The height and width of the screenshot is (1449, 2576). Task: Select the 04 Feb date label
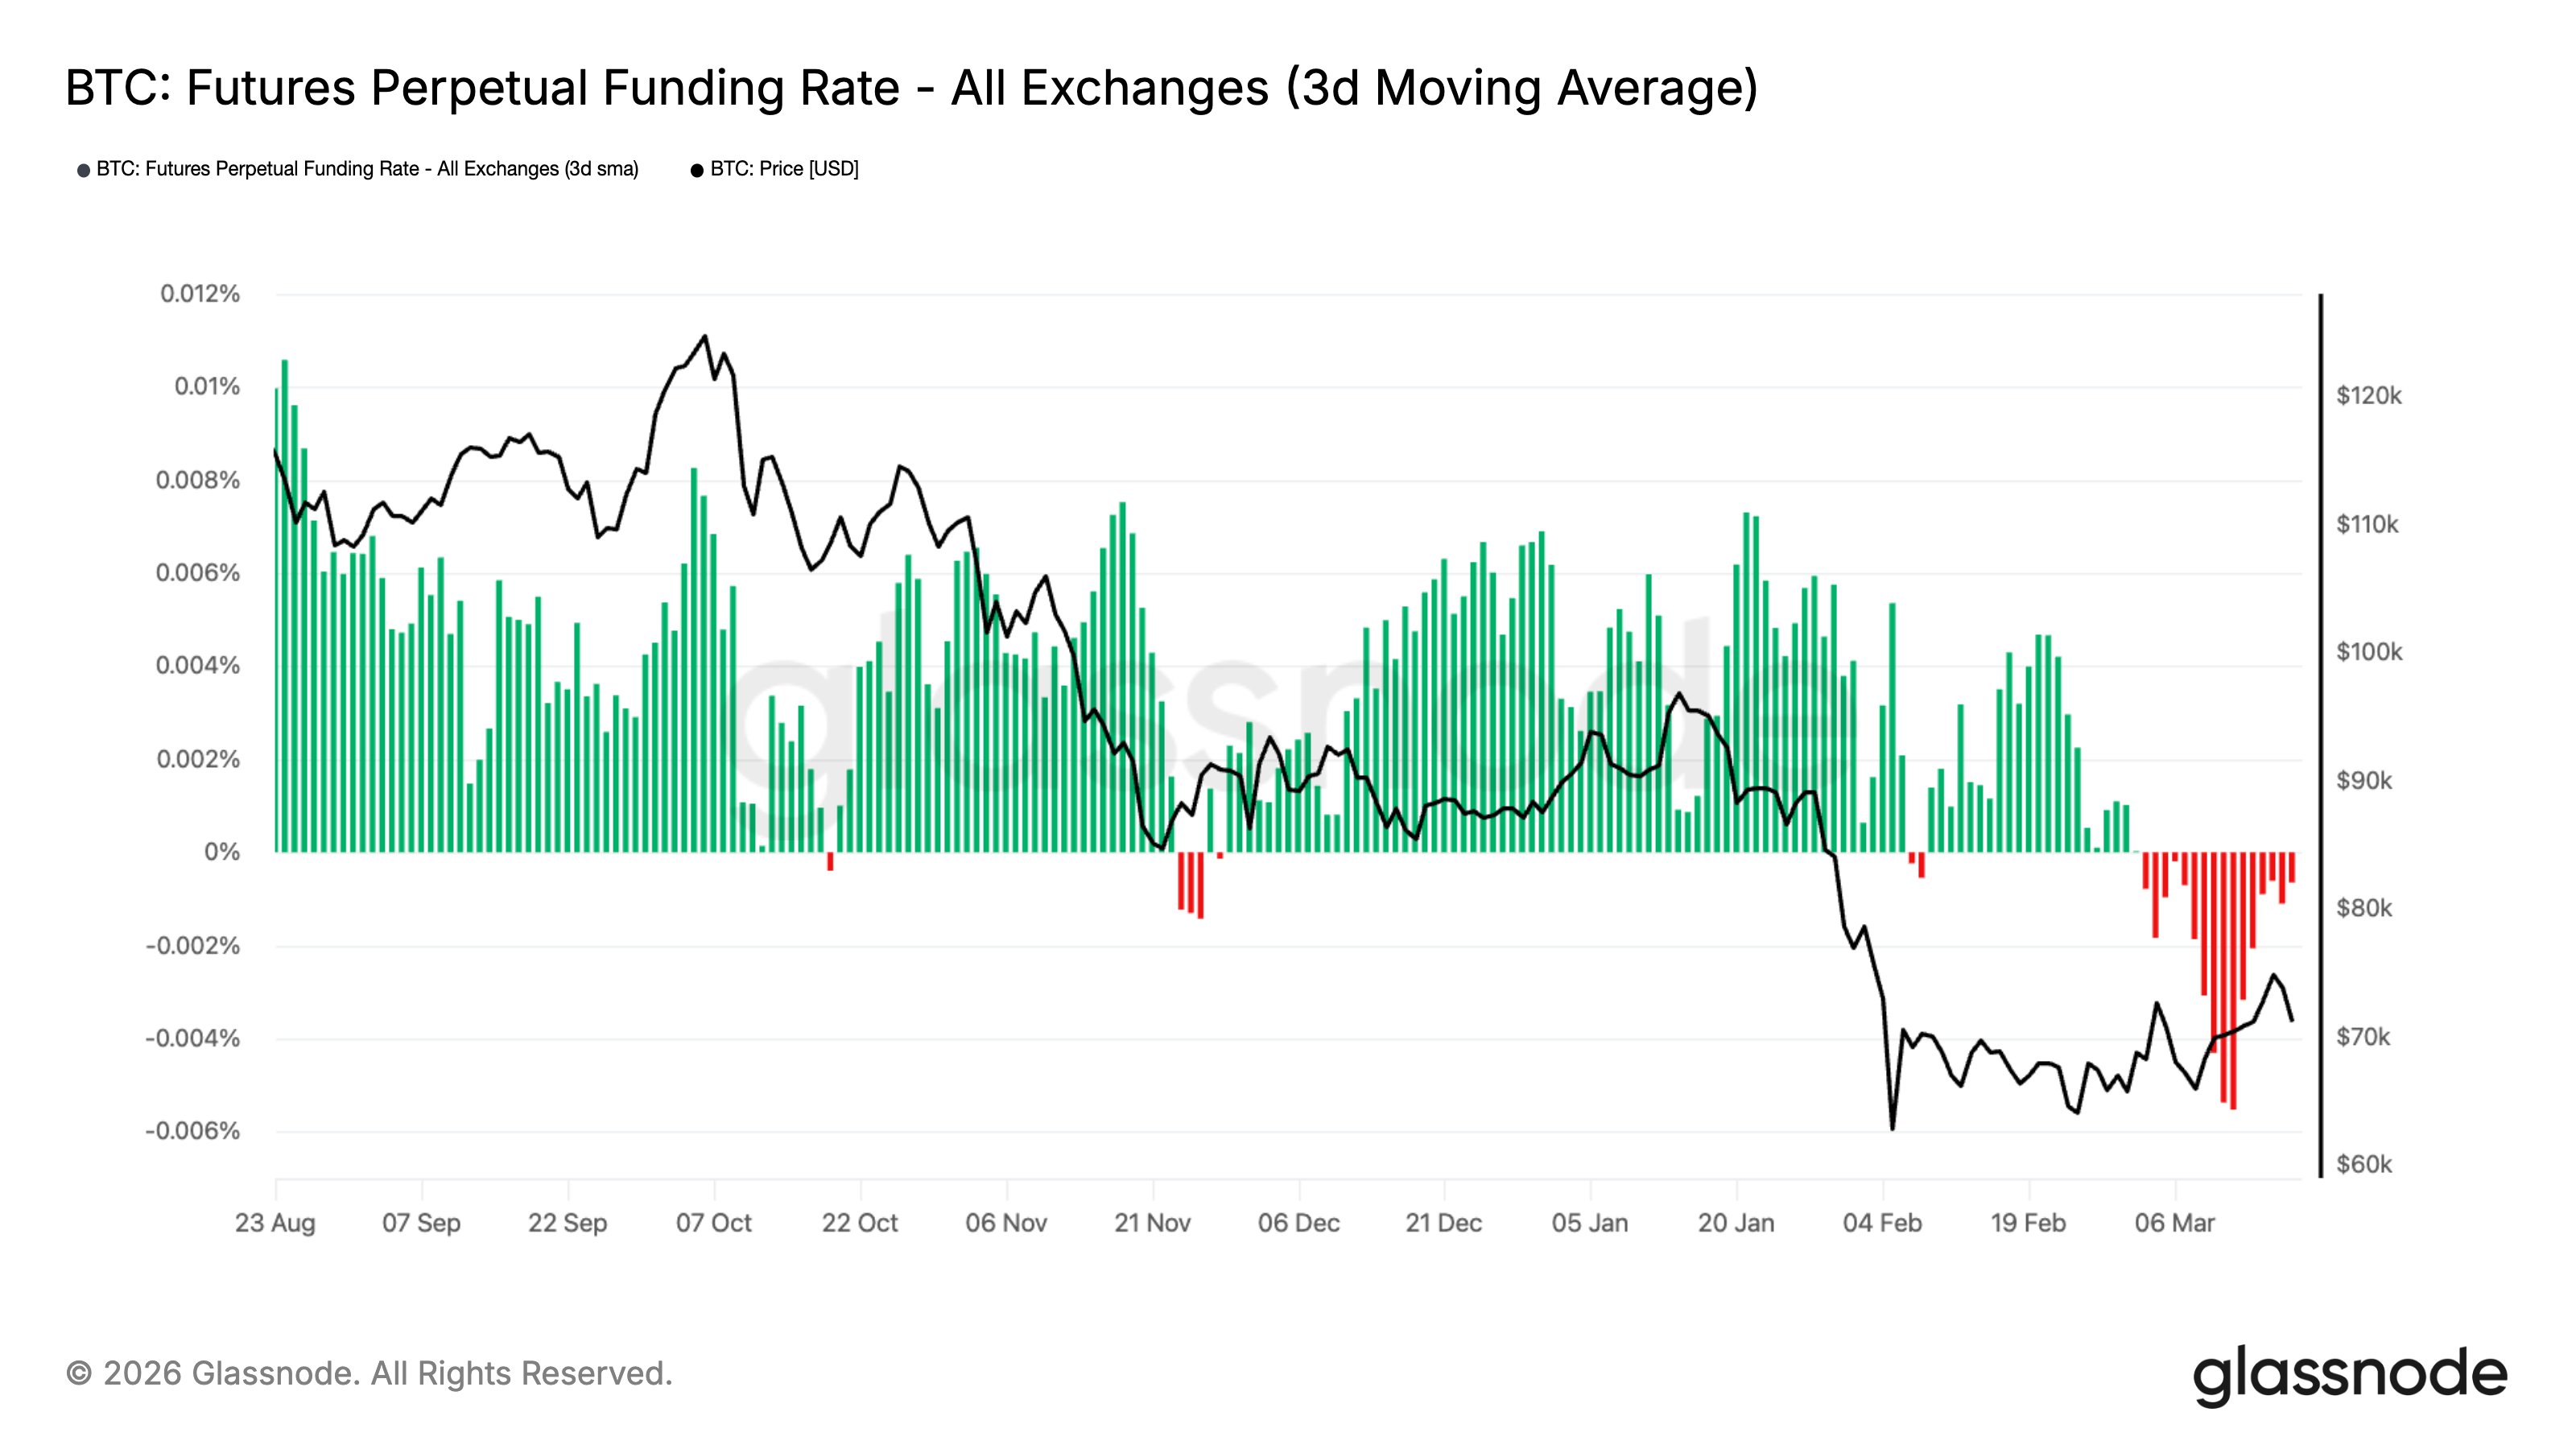(1882, 1223)
